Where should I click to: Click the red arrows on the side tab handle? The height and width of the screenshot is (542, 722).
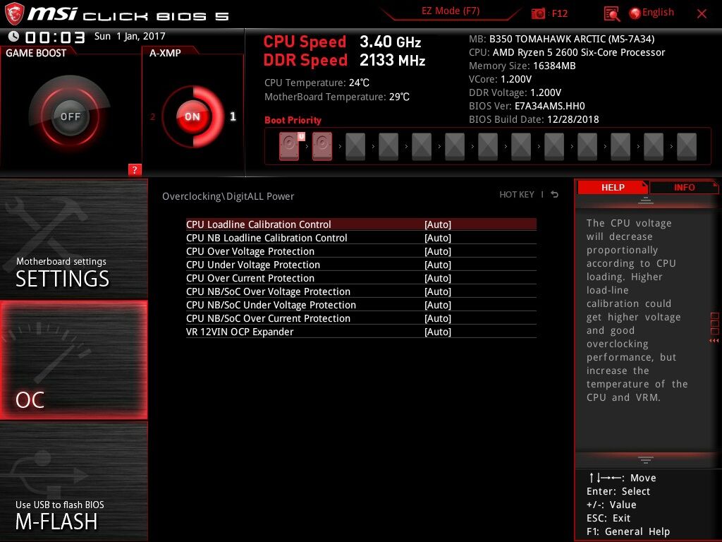(714, 341)
